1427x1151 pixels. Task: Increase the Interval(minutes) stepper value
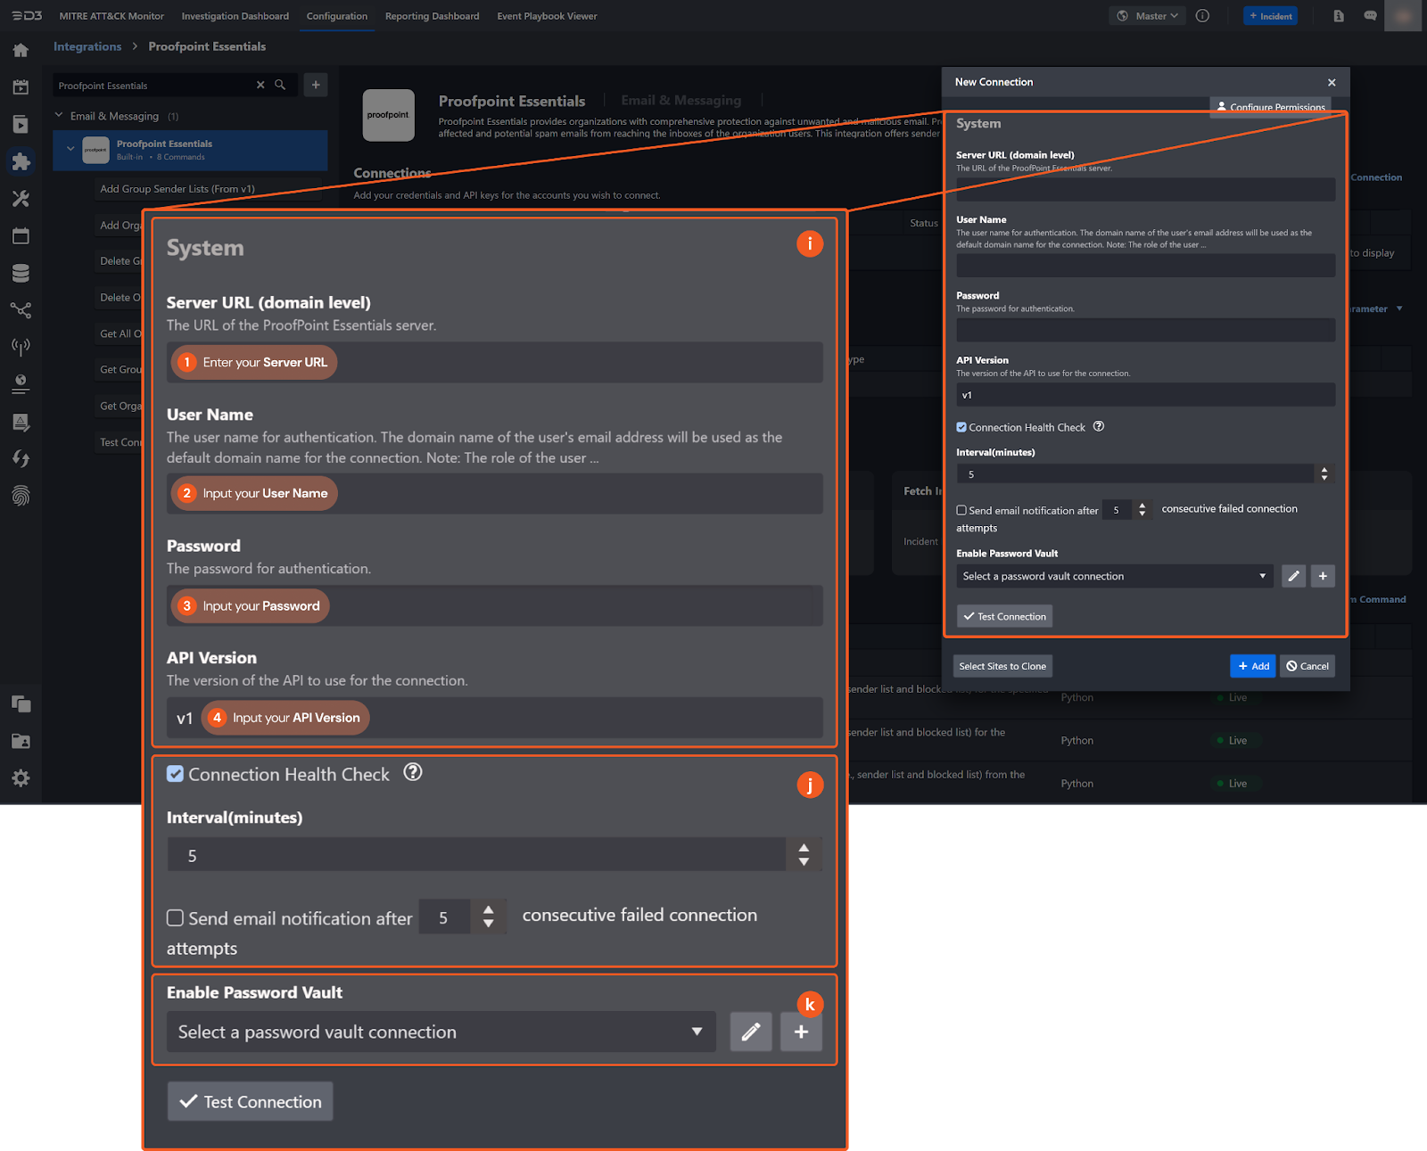1324,470
